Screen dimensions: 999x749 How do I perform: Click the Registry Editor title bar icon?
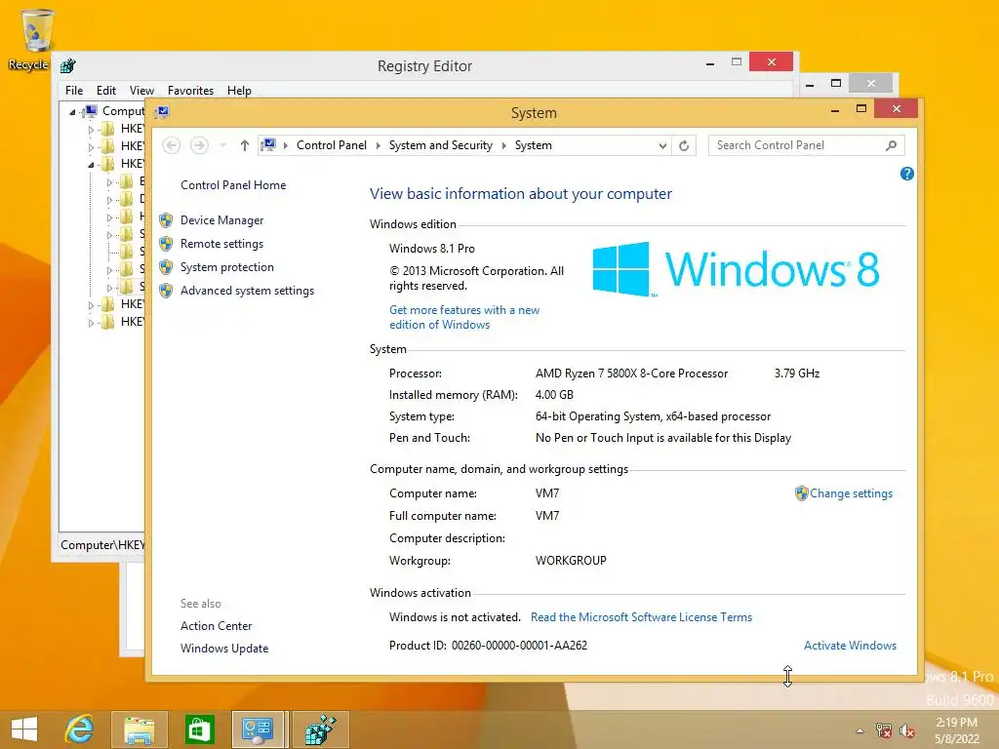point(67,65)
